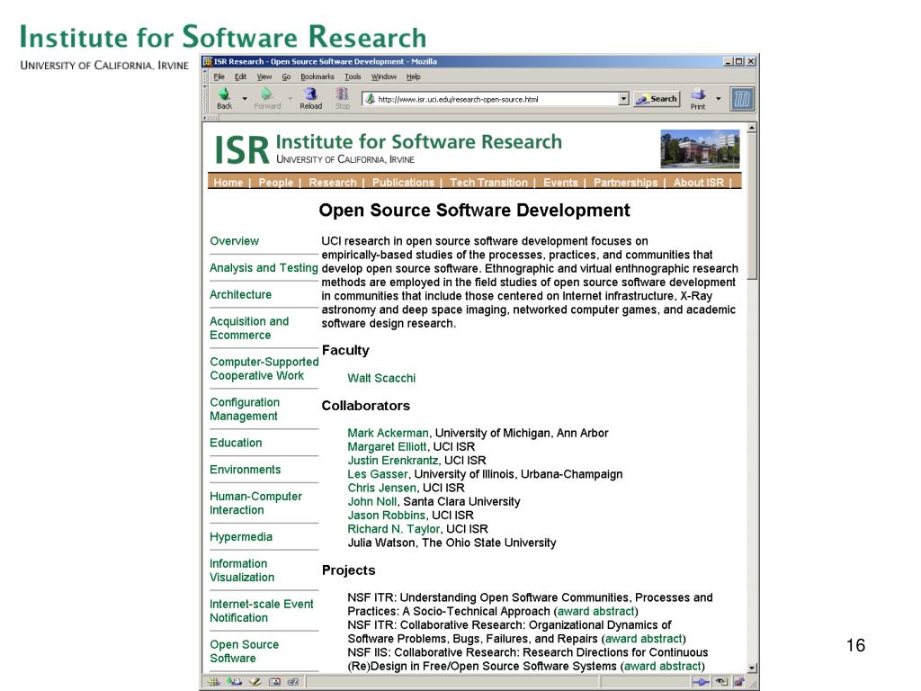Click the online/offline plug icon

(x=701, y=682)
